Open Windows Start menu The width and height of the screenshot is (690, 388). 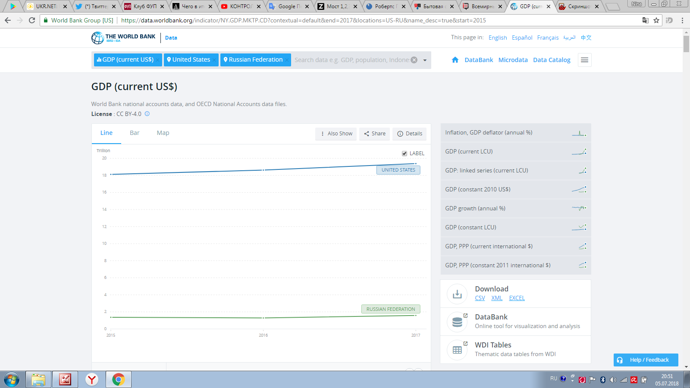[x=12, y=380]
